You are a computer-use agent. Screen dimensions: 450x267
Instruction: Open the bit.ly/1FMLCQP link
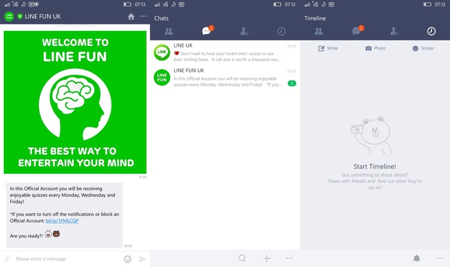62,221
